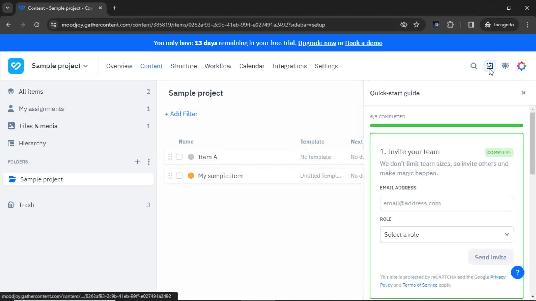The height and width of the screenshot is (301, 536).
Task: Open the Item A content item
Action: [x=208, y=157]
